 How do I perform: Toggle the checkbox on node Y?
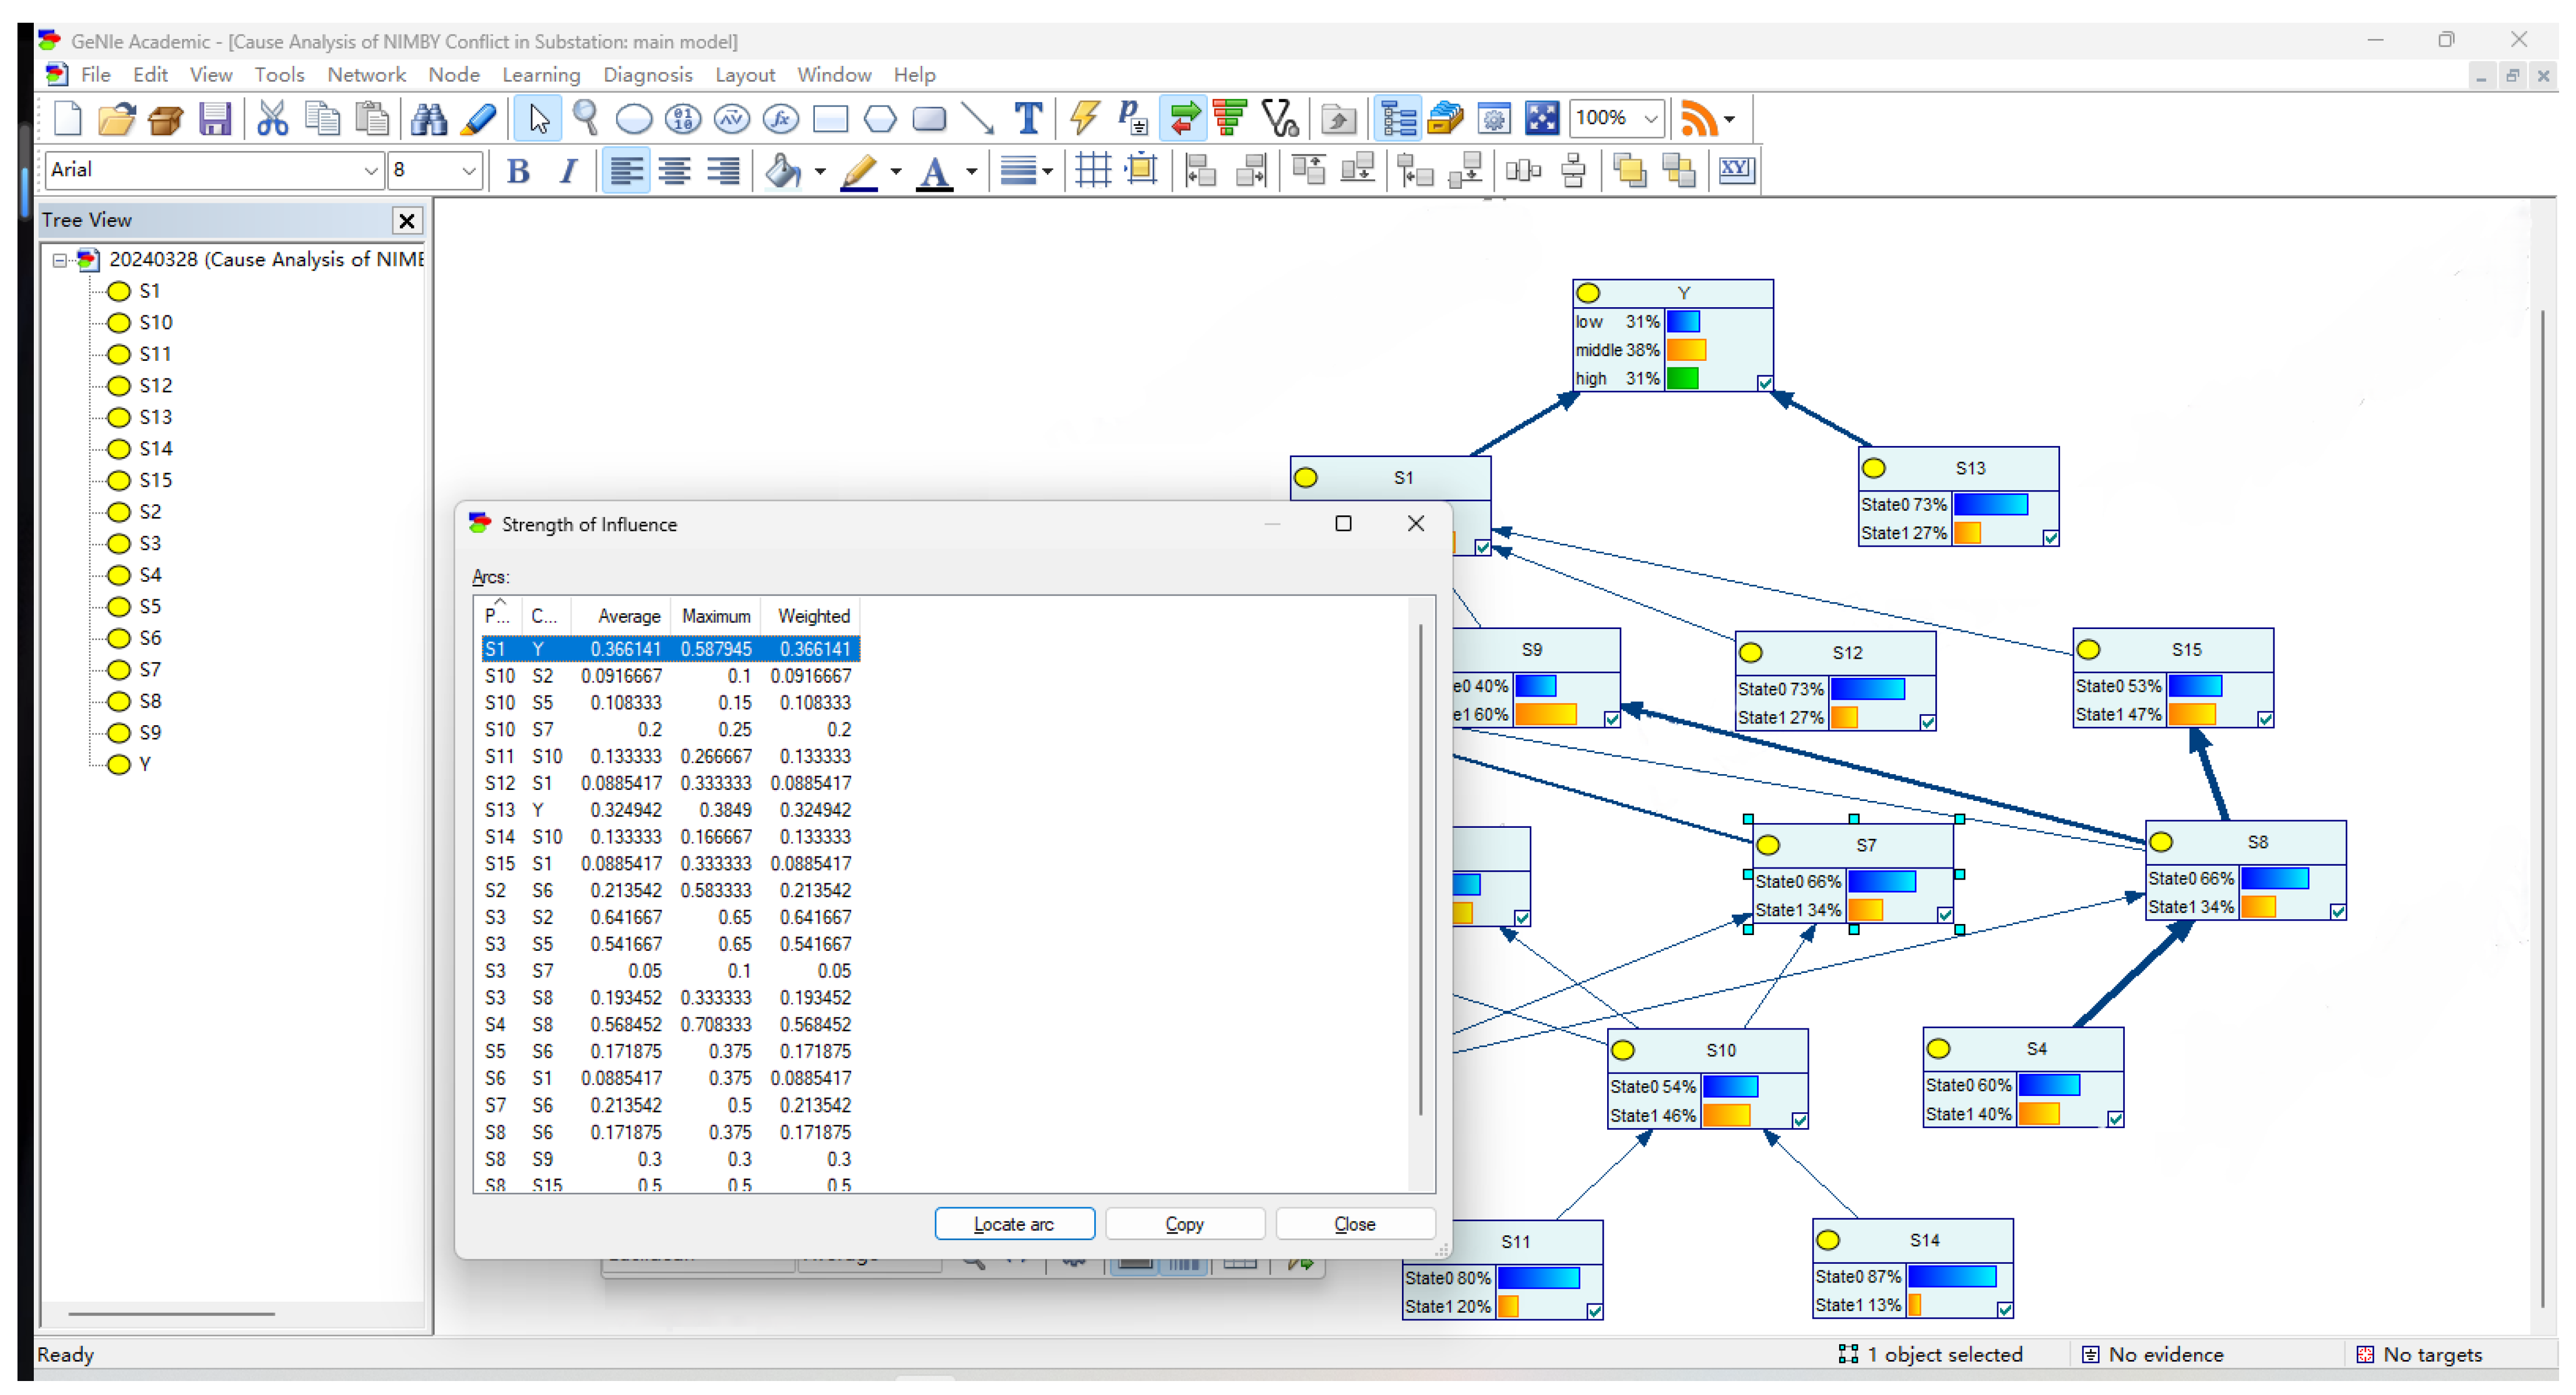pos(1765,383)
